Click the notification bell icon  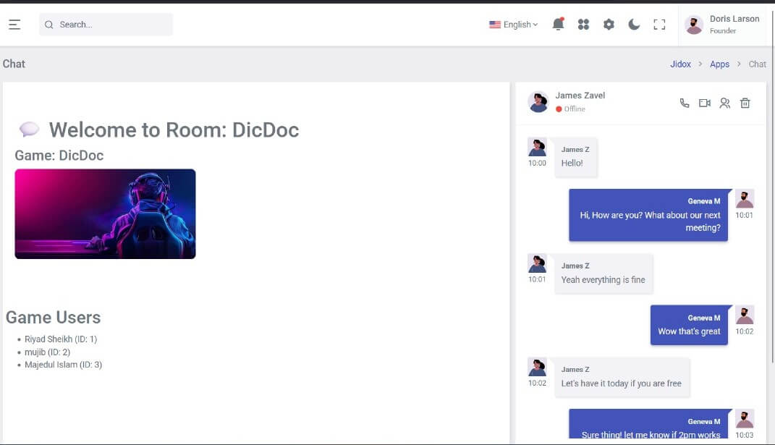point(558,25)
